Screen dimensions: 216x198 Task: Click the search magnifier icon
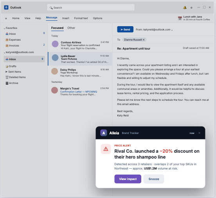51,8
